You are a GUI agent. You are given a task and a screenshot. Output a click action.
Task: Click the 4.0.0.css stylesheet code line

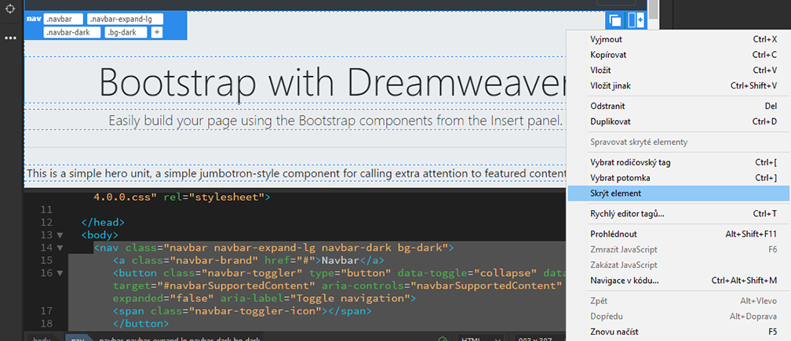pyautogui.click(x=182, y=197)
